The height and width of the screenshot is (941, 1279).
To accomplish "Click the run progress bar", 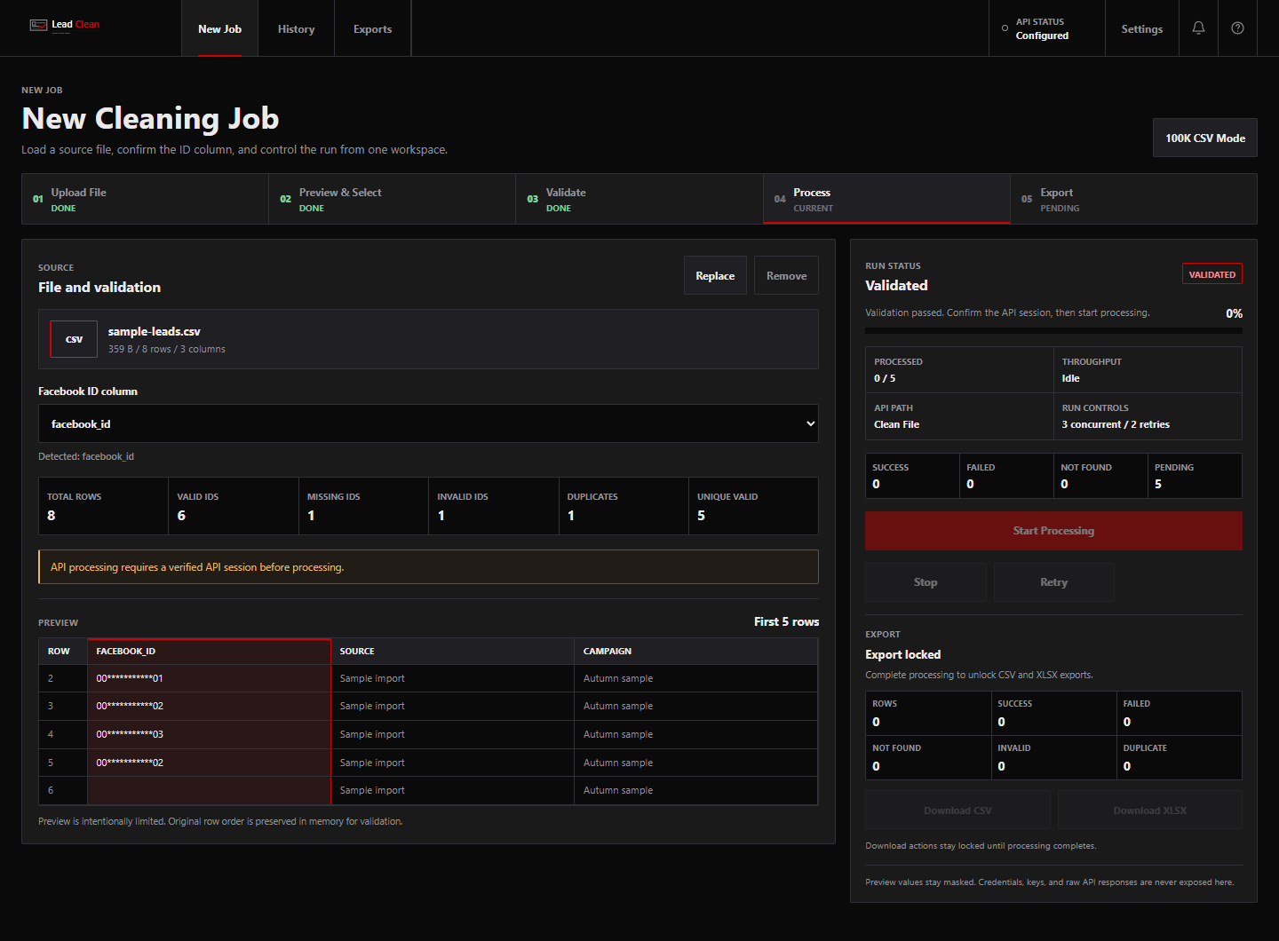I will [x=1053, y=331].
